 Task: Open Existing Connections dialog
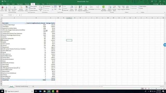tap(21, 9)
